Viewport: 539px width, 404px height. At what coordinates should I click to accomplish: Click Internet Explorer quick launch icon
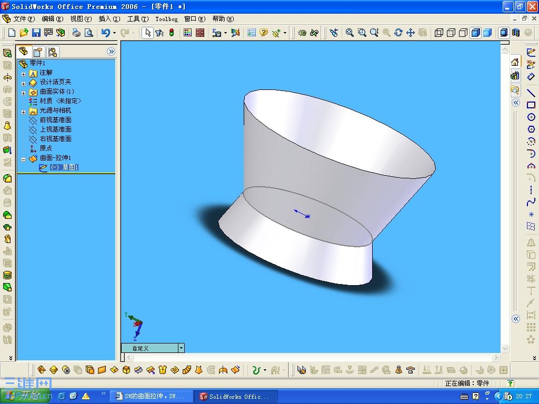62,396
